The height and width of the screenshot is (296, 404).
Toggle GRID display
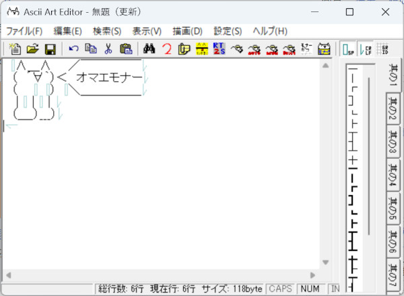coord(382,49)
